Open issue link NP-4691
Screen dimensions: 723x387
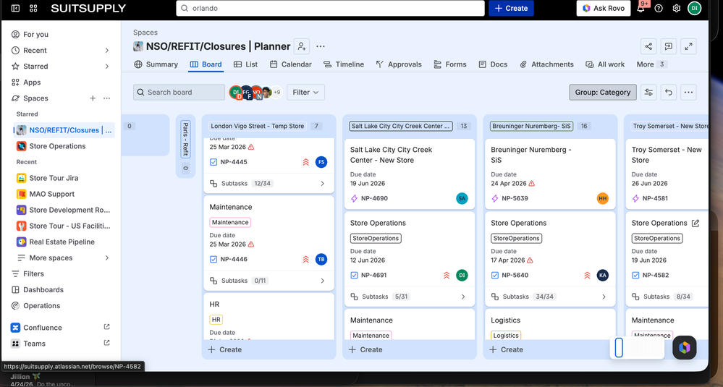(x=374, y=276)
